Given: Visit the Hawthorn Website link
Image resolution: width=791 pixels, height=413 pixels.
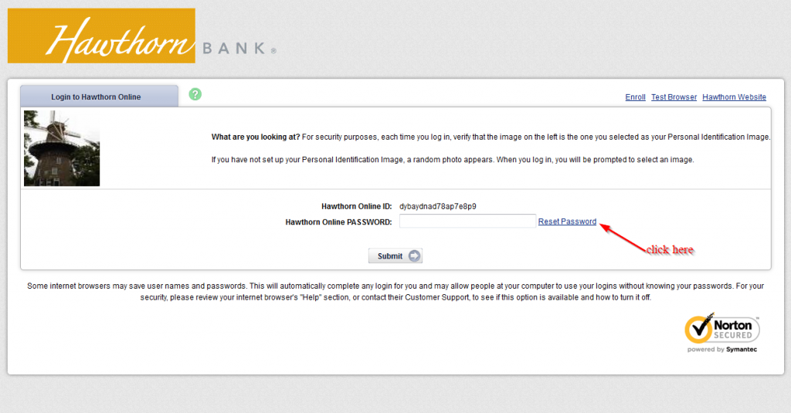Looking at the screenshot, I should [x=734, y=96].
